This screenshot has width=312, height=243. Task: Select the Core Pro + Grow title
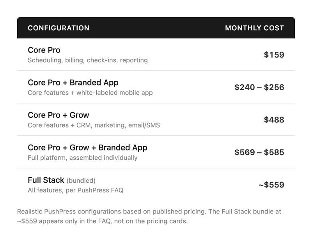(58, 115)
